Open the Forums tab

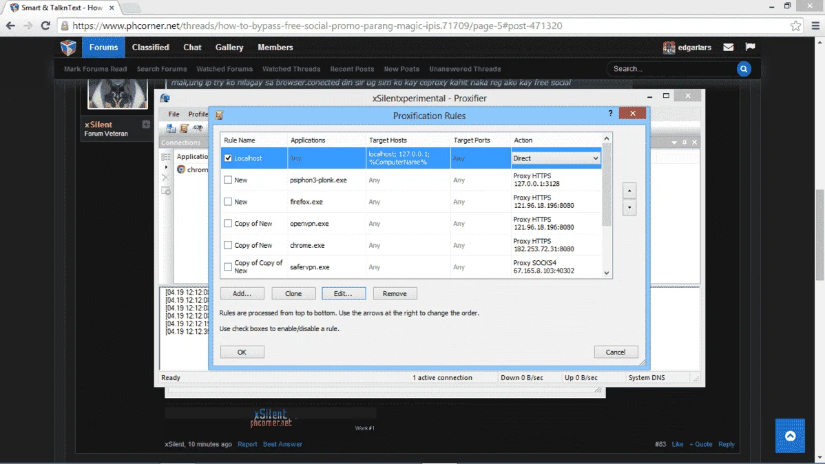pyautogui.click(x=104, y=48)
